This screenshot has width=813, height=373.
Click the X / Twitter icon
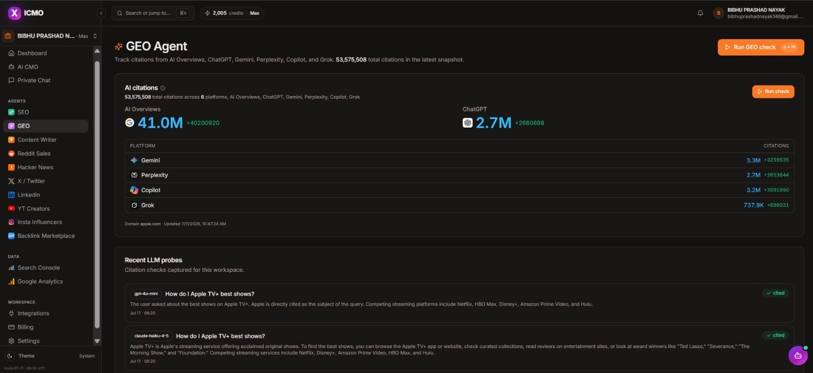11,181
